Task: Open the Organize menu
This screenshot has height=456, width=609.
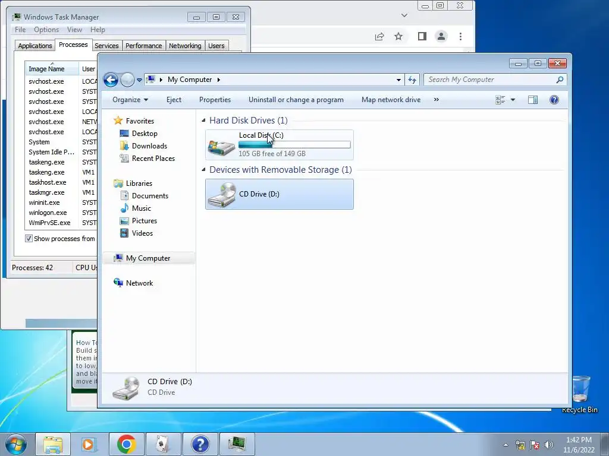Action: pyautogui.click(x=130, y=100)
